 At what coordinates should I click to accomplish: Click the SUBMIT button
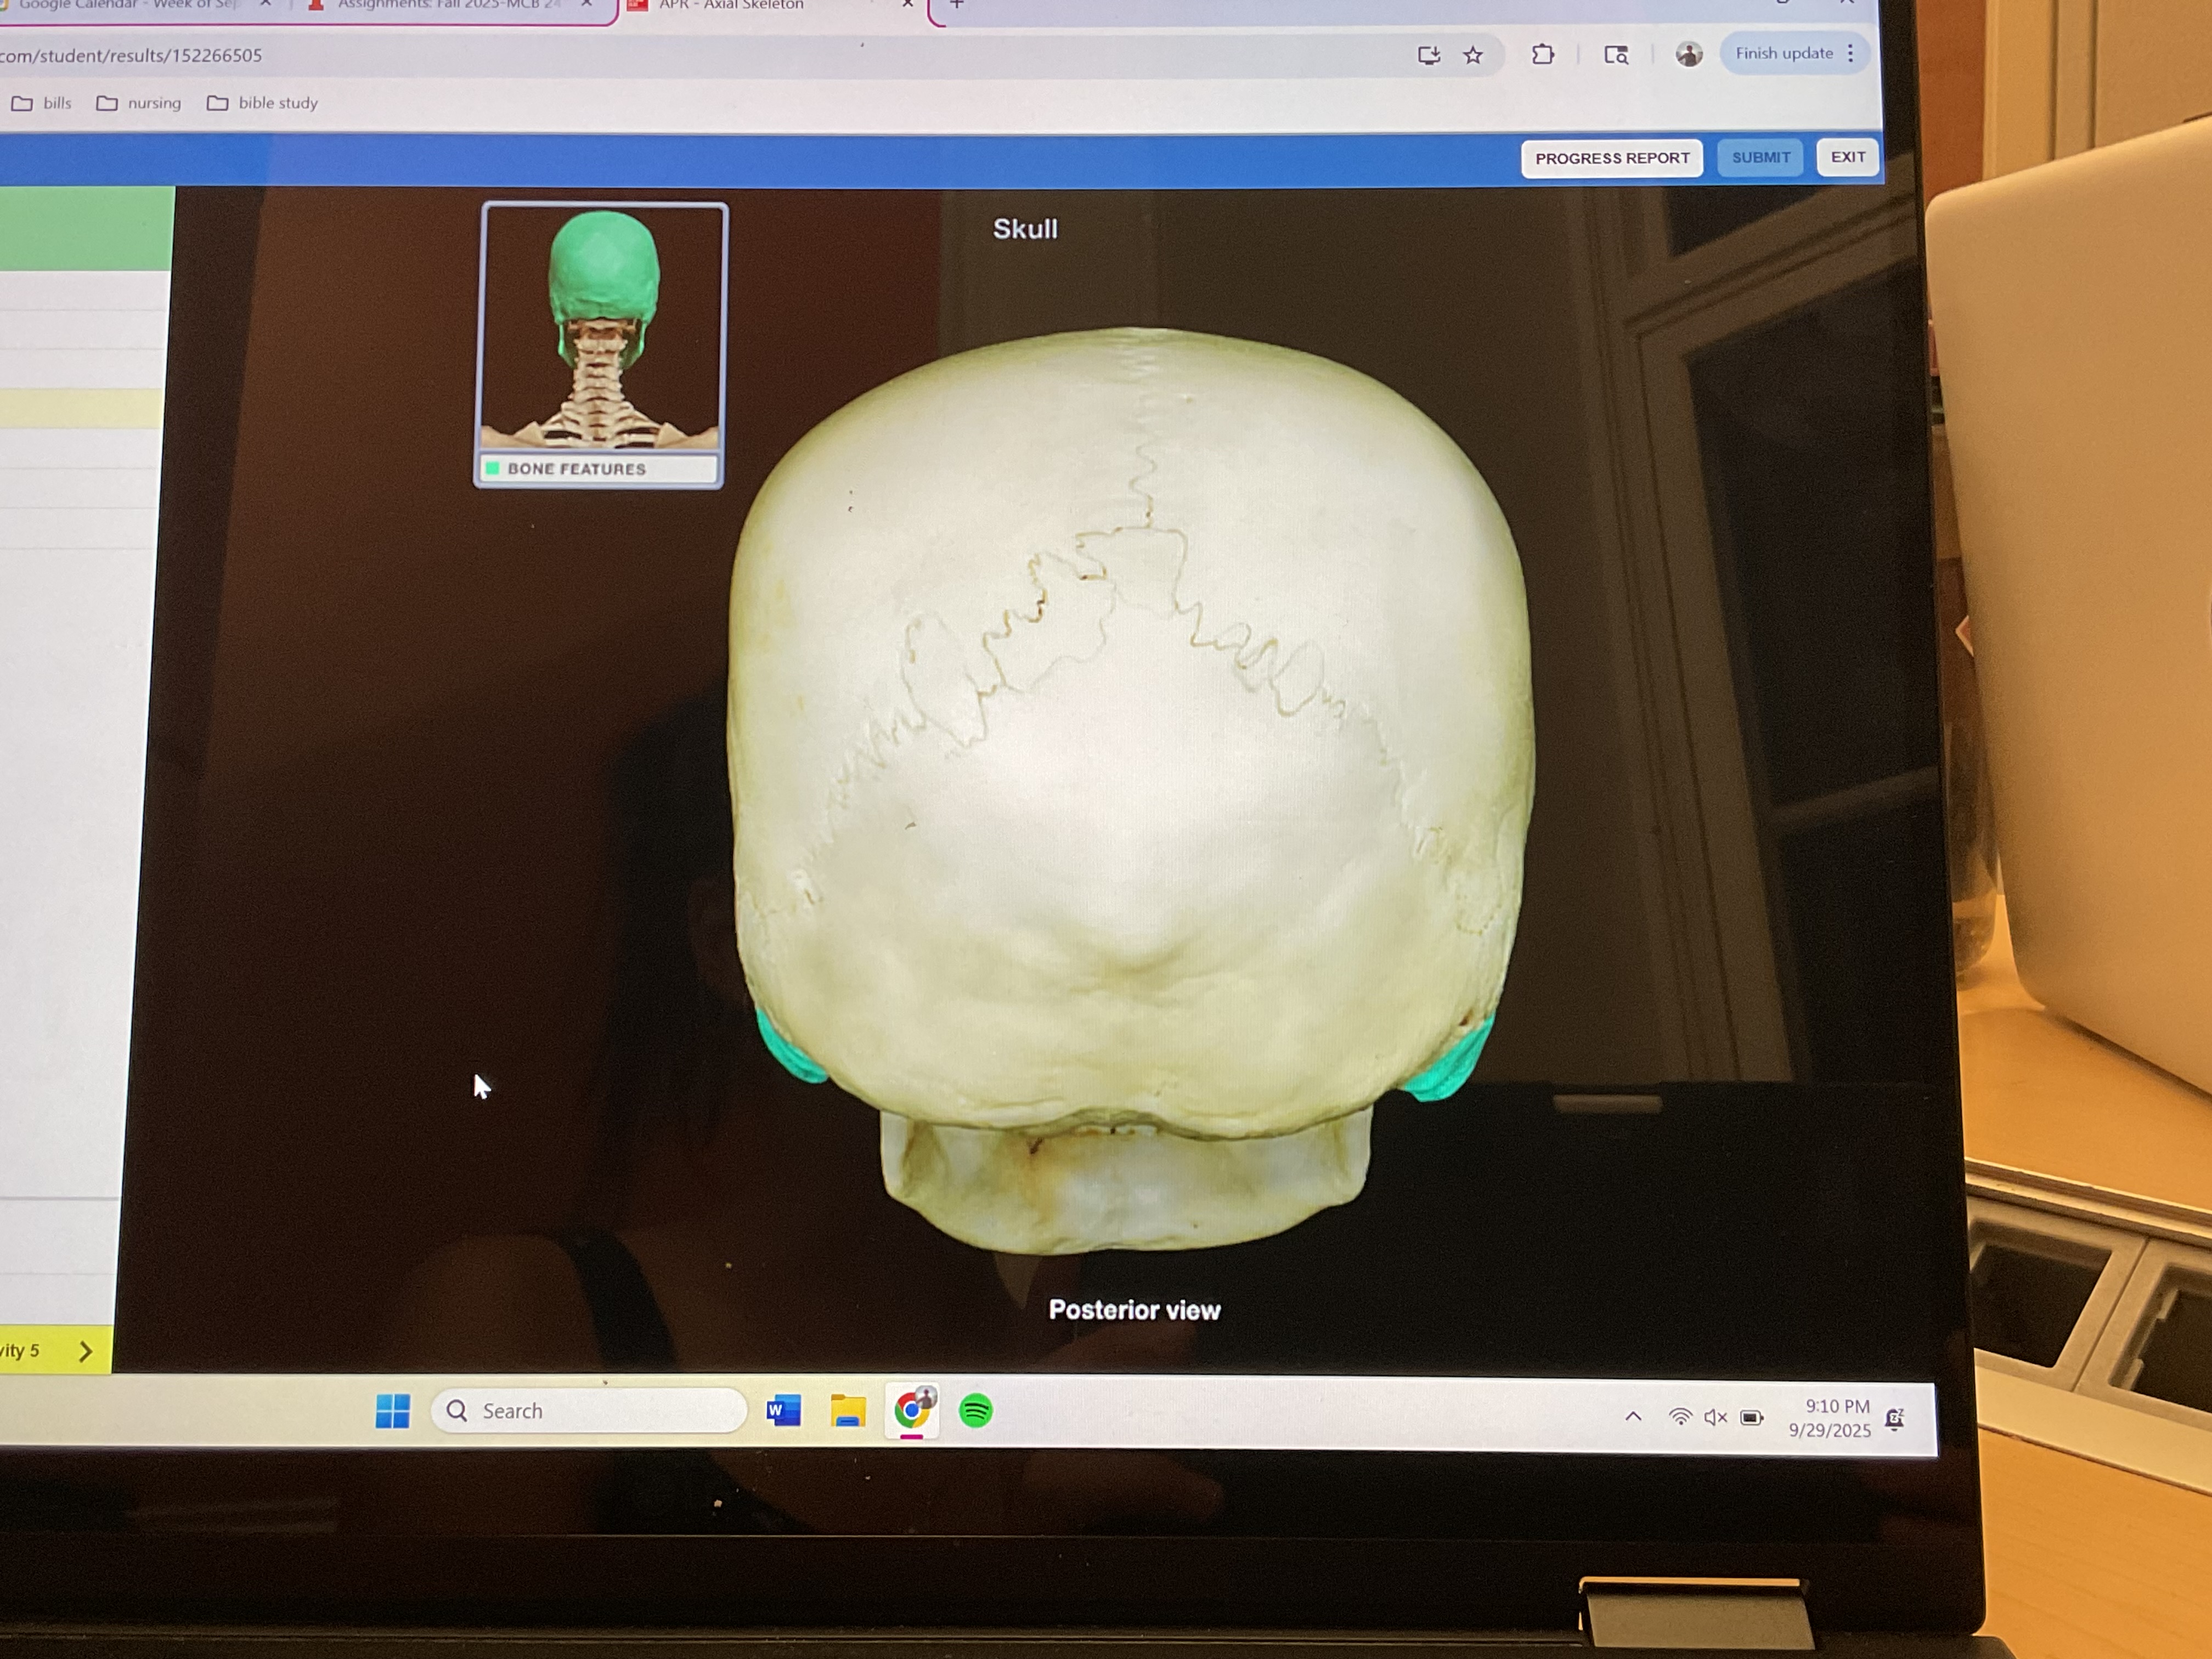(x=1760, y=157)
